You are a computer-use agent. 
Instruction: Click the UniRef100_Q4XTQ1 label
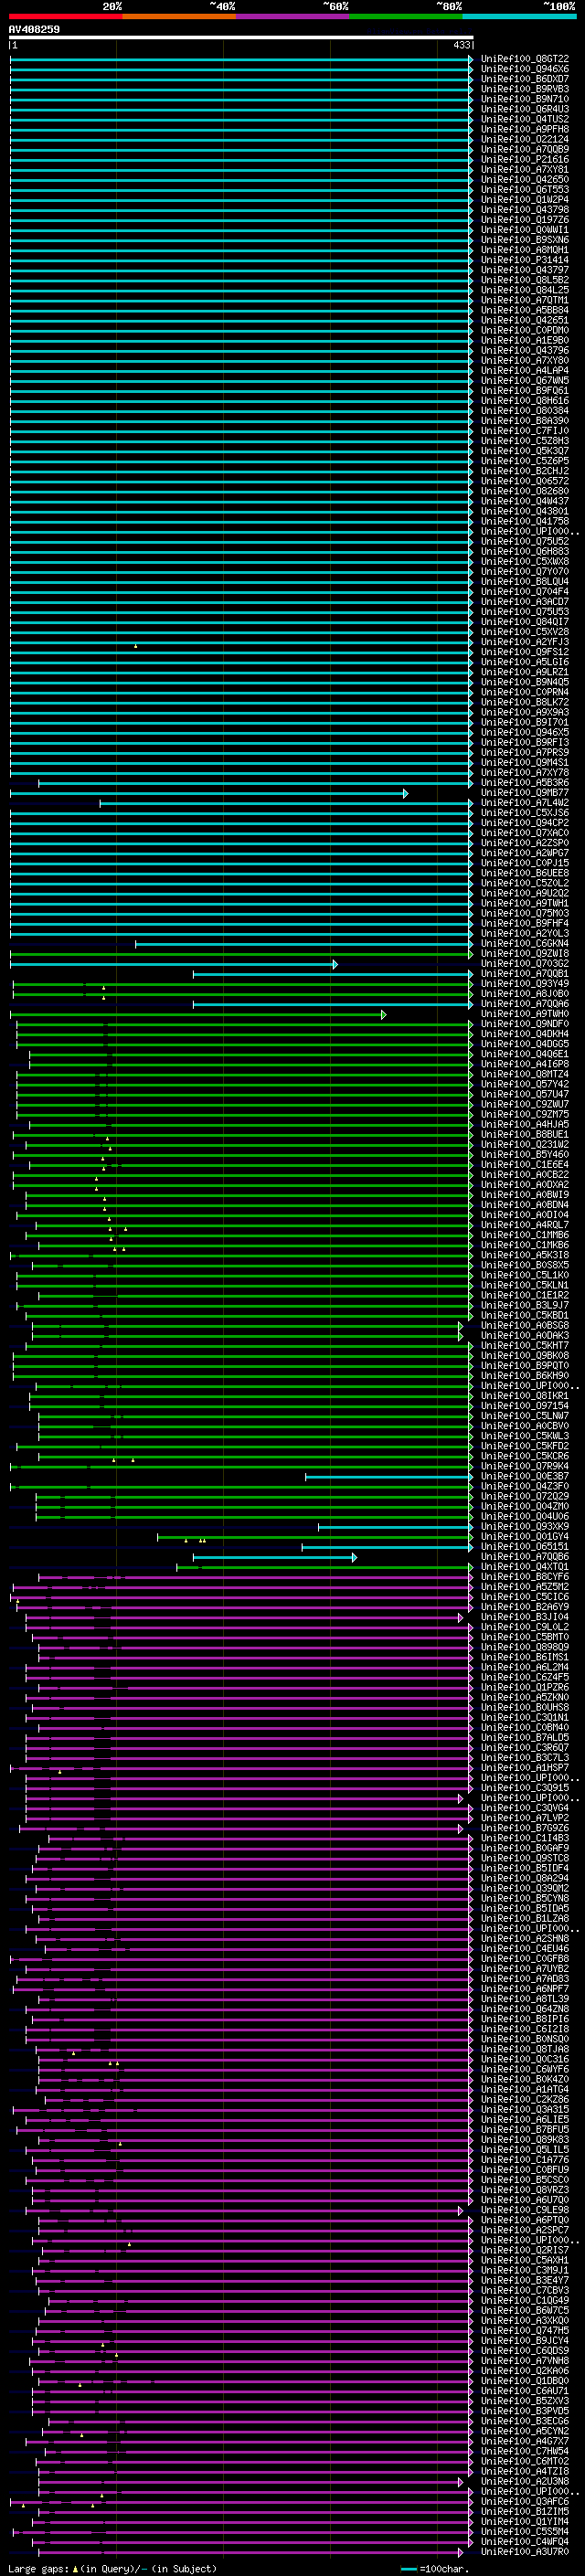click(x=525, y=1568)
